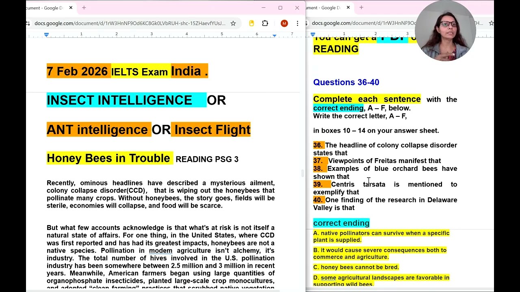The image size is (520, 292).
Task: Focus the left window's docs.google.com address bar
Action: 130,24
